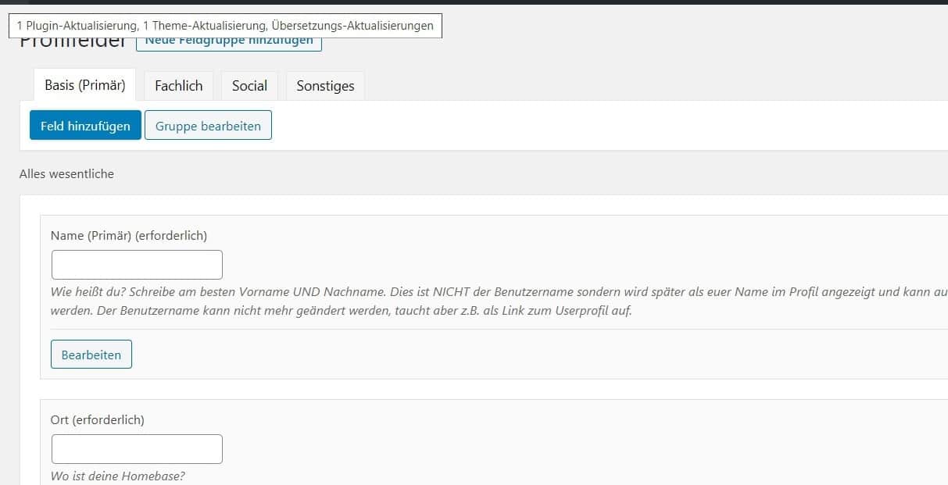Click the Plugin-Aktualisierung tooltip text
The height and width of the screenshot is (485, 948).
225,26
